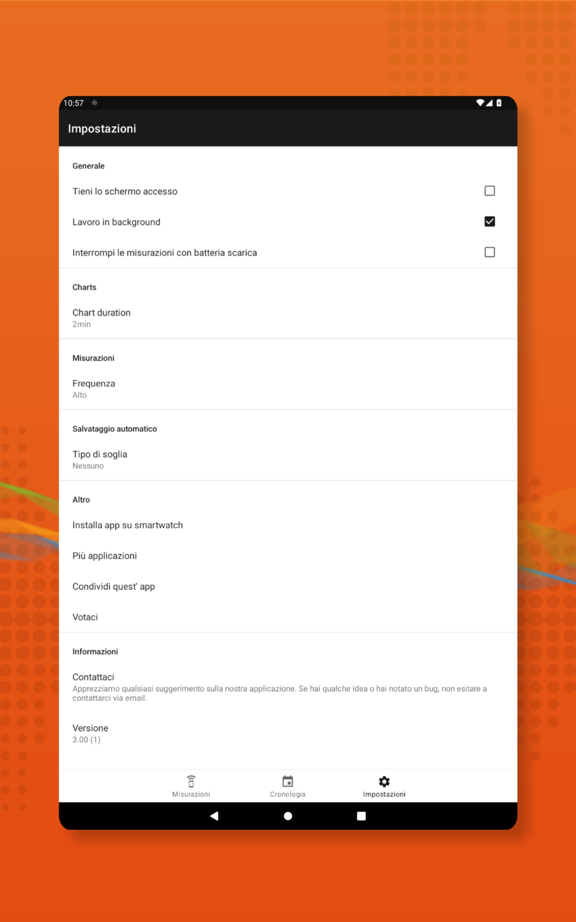The width and height of the screenshot is (576, 922).
Task: Switch to the Misurazioni tab label
Action: (x=191, y=795)
